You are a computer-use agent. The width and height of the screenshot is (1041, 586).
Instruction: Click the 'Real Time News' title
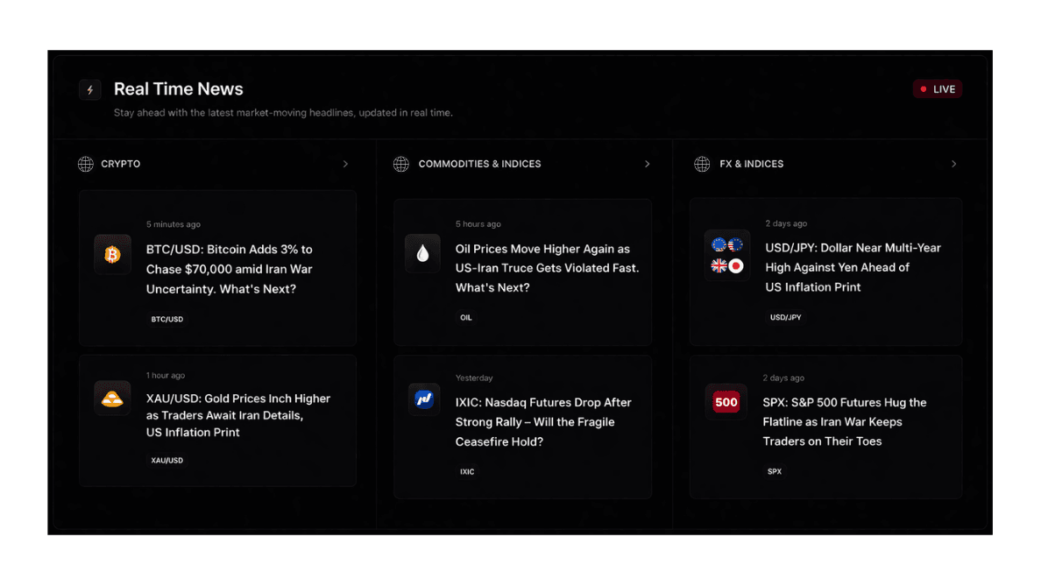click(178, 89)
